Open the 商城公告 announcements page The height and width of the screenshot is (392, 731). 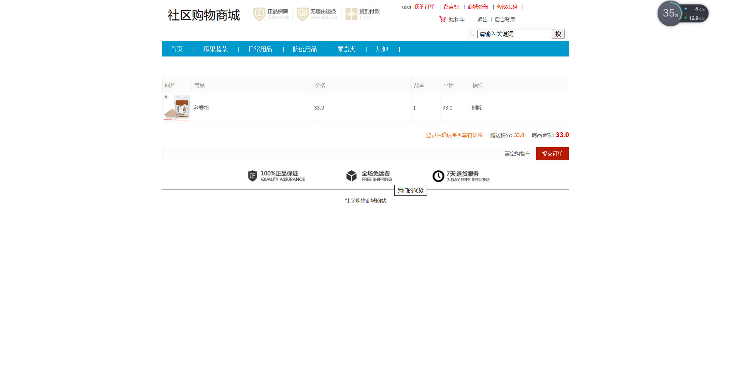coord(477,7)
